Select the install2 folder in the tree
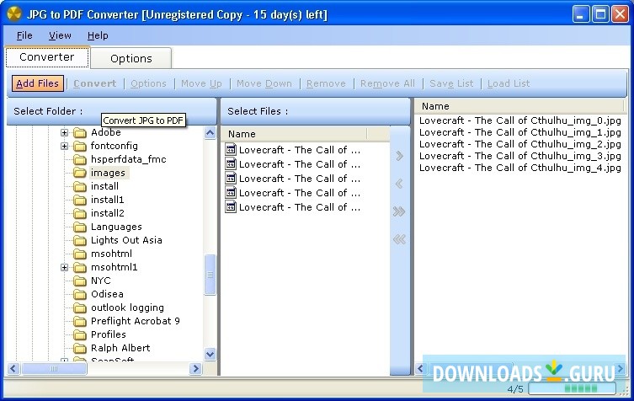Screen dimensions: 634x401 (108, 213)
